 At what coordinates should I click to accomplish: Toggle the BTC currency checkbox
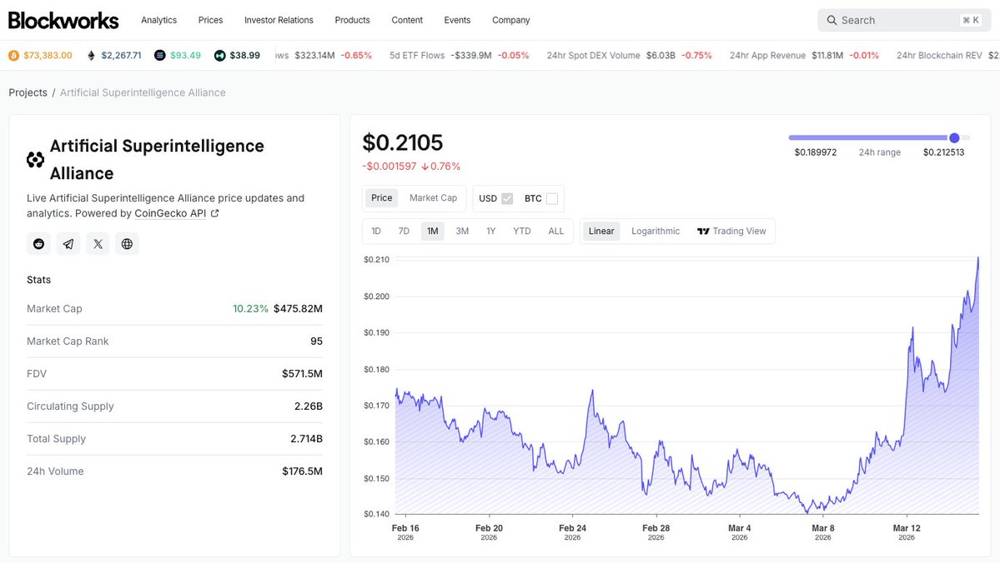point(552,199)
